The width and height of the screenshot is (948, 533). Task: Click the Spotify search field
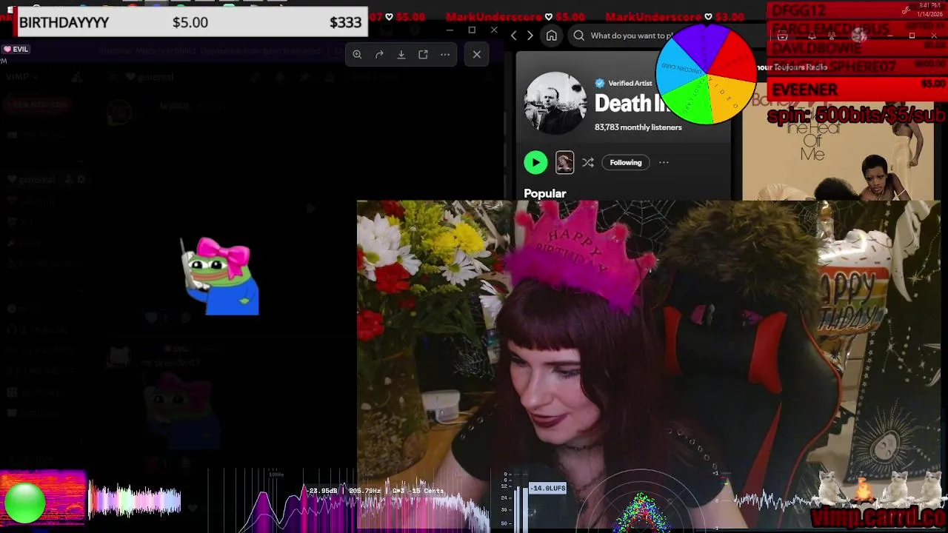pyautogui.click(x=622, y=36)
